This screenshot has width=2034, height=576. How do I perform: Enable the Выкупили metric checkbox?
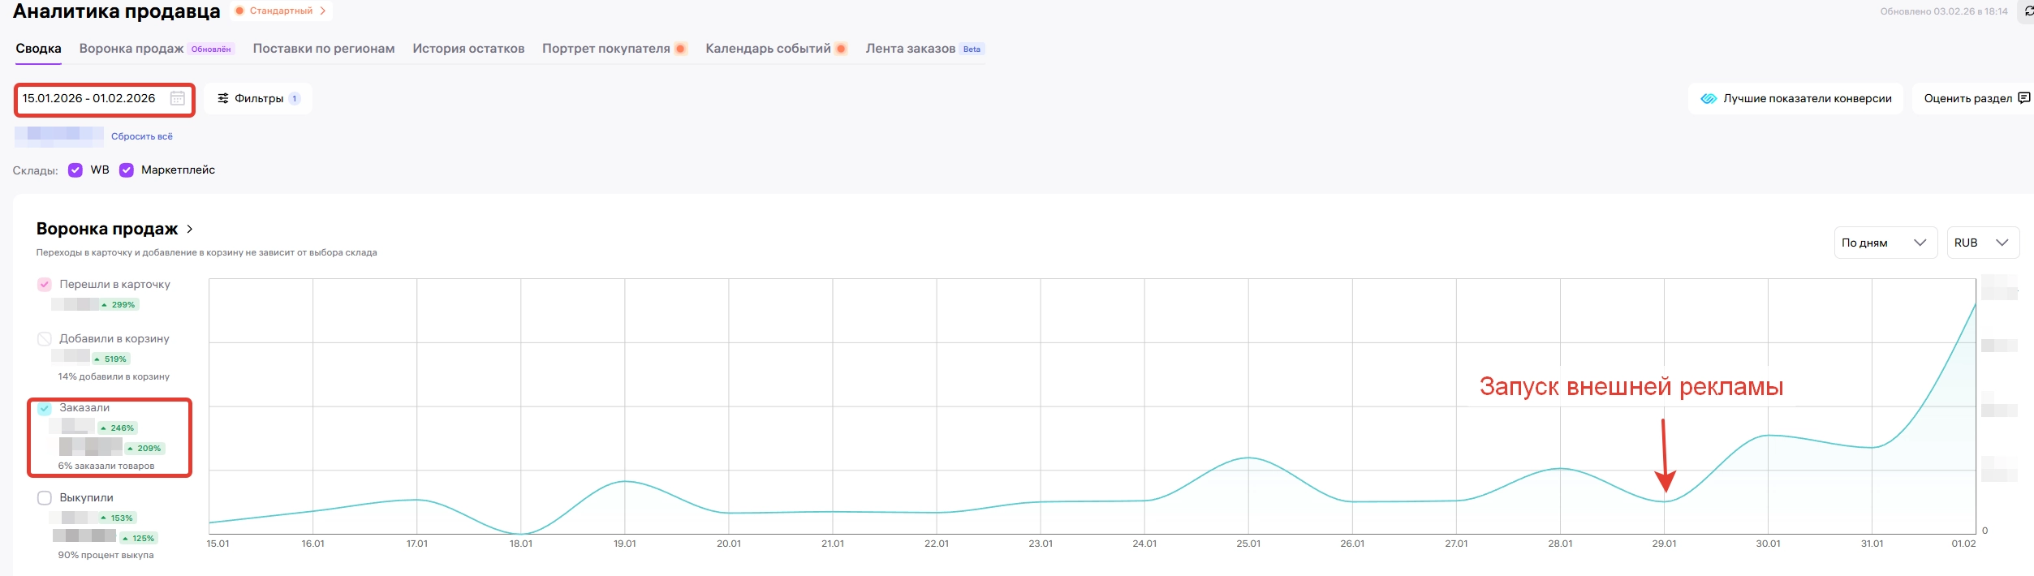(x=45, y=498)
